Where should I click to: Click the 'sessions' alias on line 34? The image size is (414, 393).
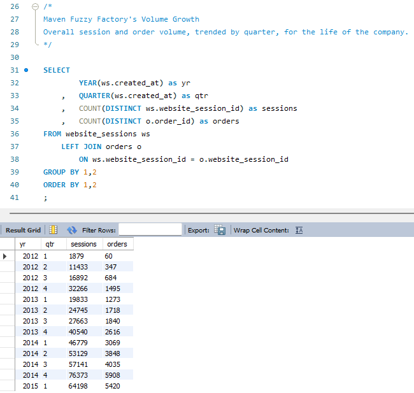[280, 108]
